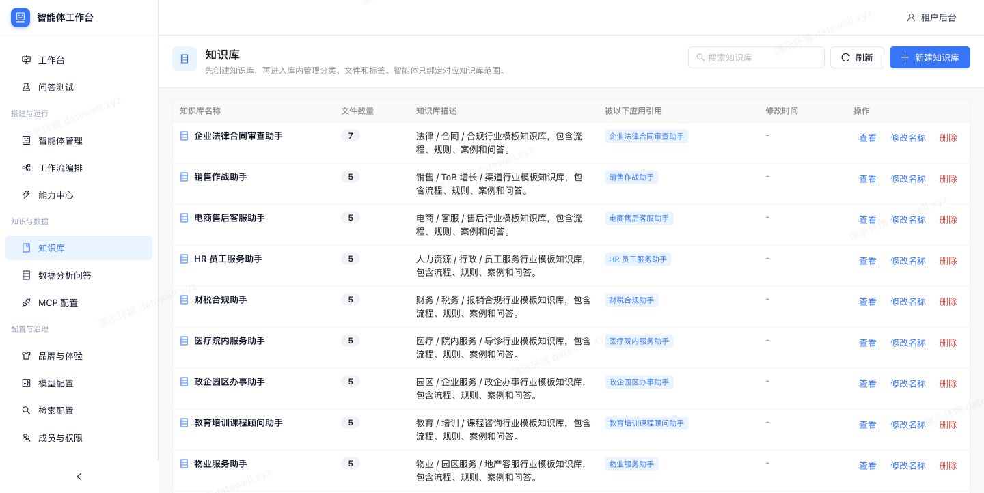Collapse the sidebar with the left chevron
This screenshot has height=493, width=984.
pos(79,477)
